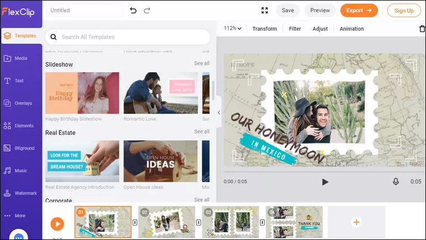Select Real Estate Agency Introduction template
The height and width of the screenshot is (240, 426).
tap(82, 161)
